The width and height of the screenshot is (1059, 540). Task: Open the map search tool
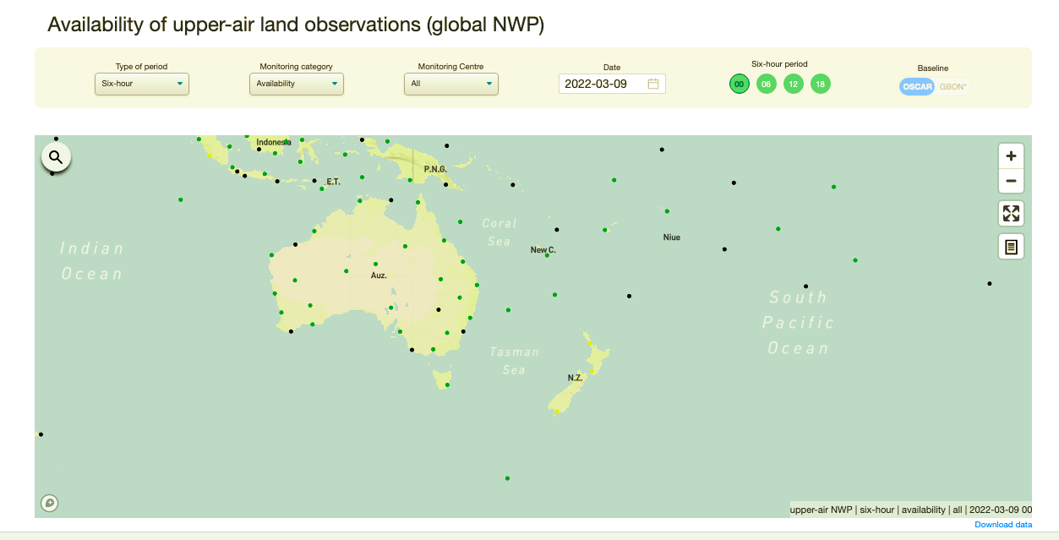click(56, 156)
